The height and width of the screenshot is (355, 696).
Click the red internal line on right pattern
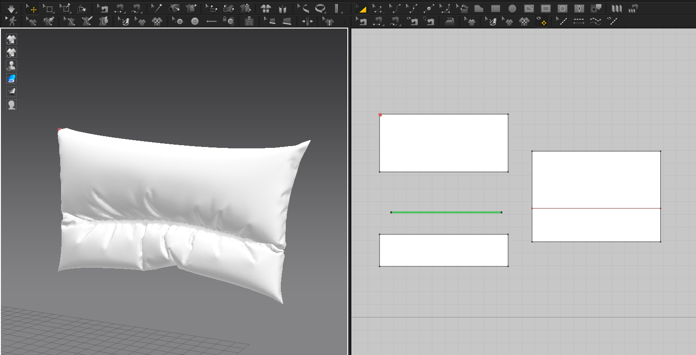(x=596, y=208)
